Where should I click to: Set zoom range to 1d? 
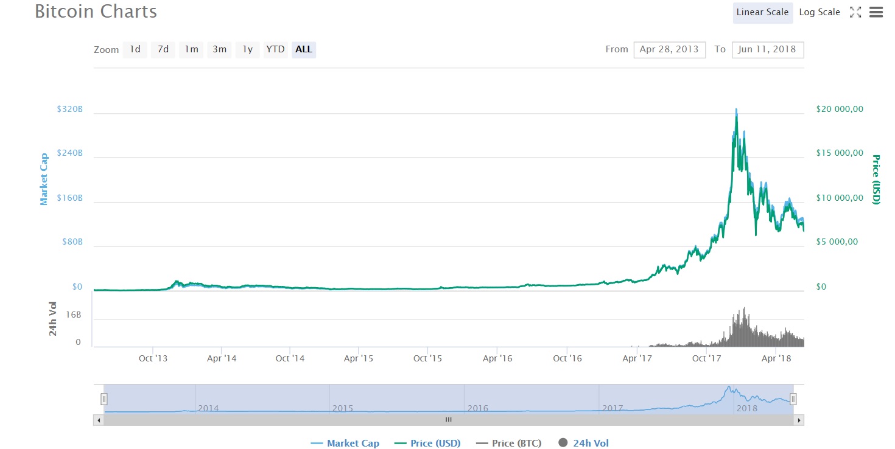(x=135, y=49)
